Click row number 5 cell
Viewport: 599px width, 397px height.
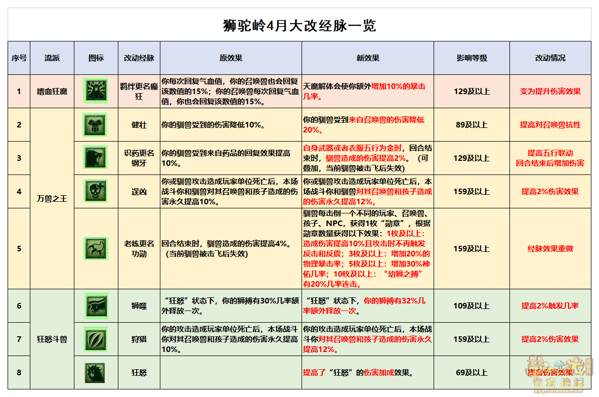click(x=19, y=248)
